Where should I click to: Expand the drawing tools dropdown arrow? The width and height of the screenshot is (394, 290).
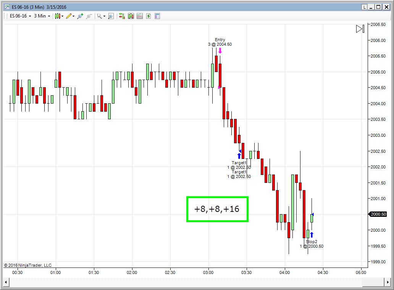pos(73,16)
